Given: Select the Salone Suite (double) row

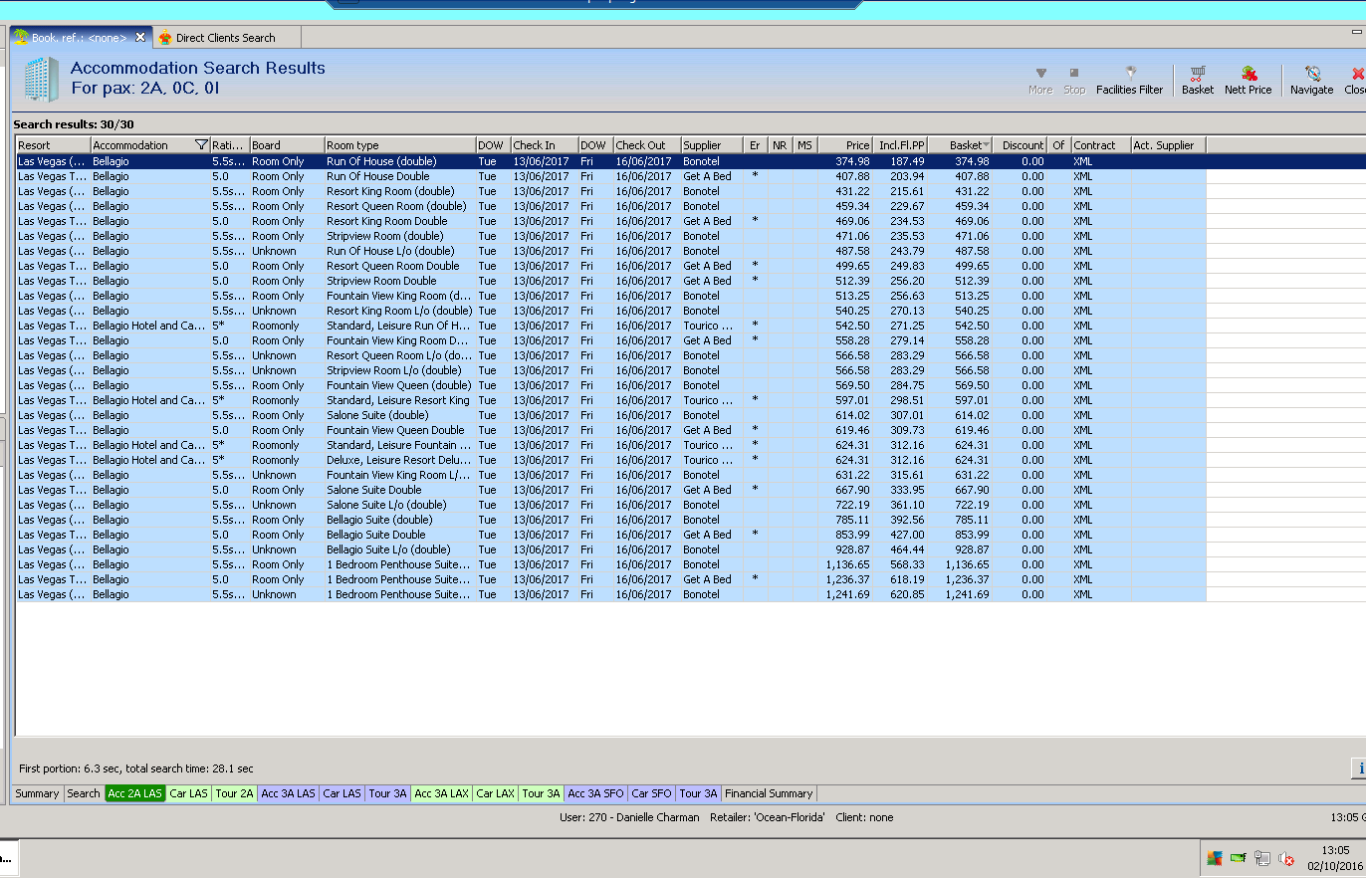Looking at the screenshot, I should [610, 415].
